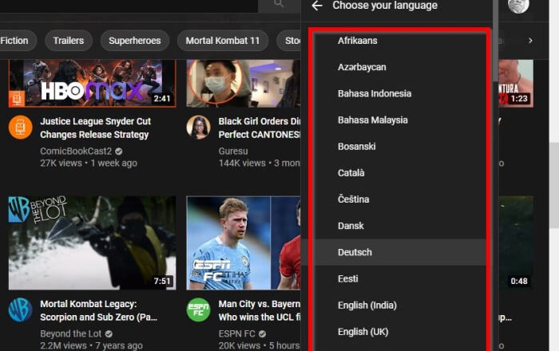Filter by the Mortal Kombat 11 chip
This screenshot has height=351, width=559.
223,41
